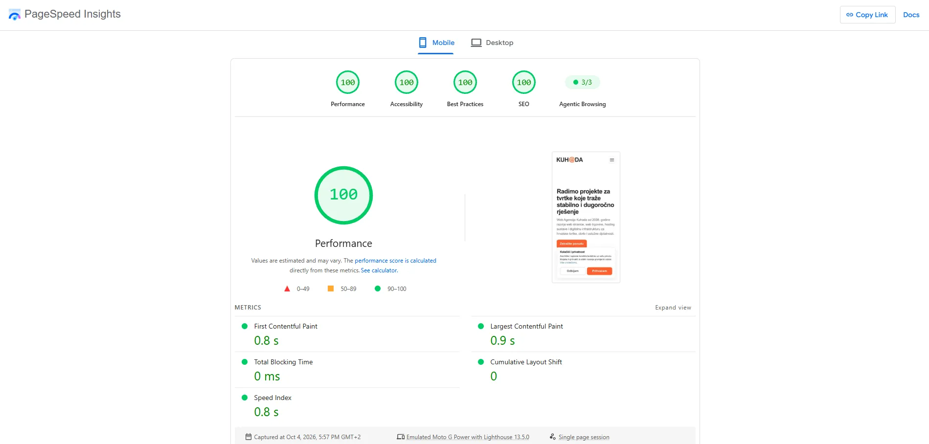Toggle the Expand view option

673,308
